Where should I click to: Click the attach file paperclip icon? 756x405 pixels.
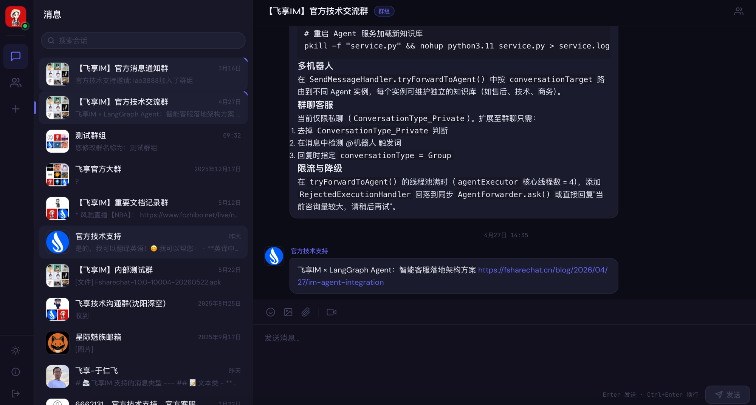pyautogui.click(x=306, y=312)
